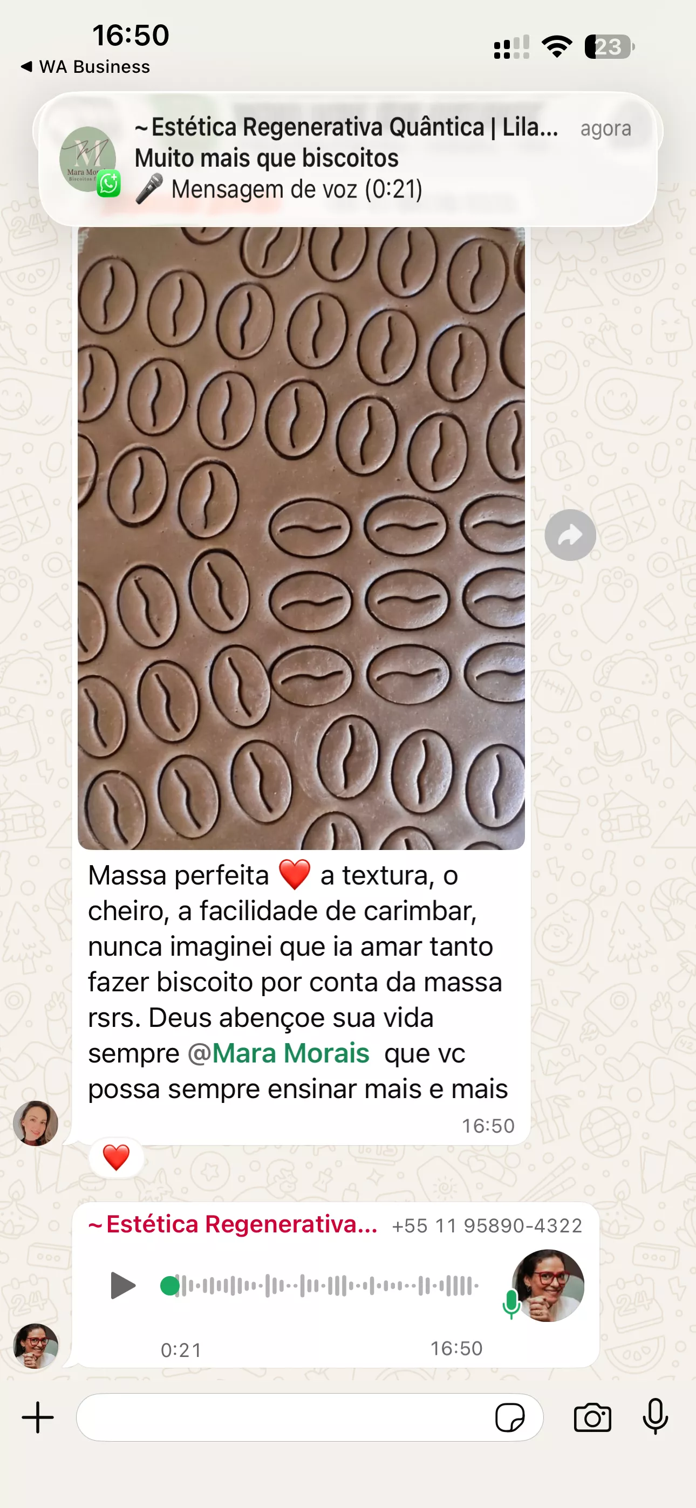
Task: Tap the microphone to record audio
Action: pos(655,1417)
